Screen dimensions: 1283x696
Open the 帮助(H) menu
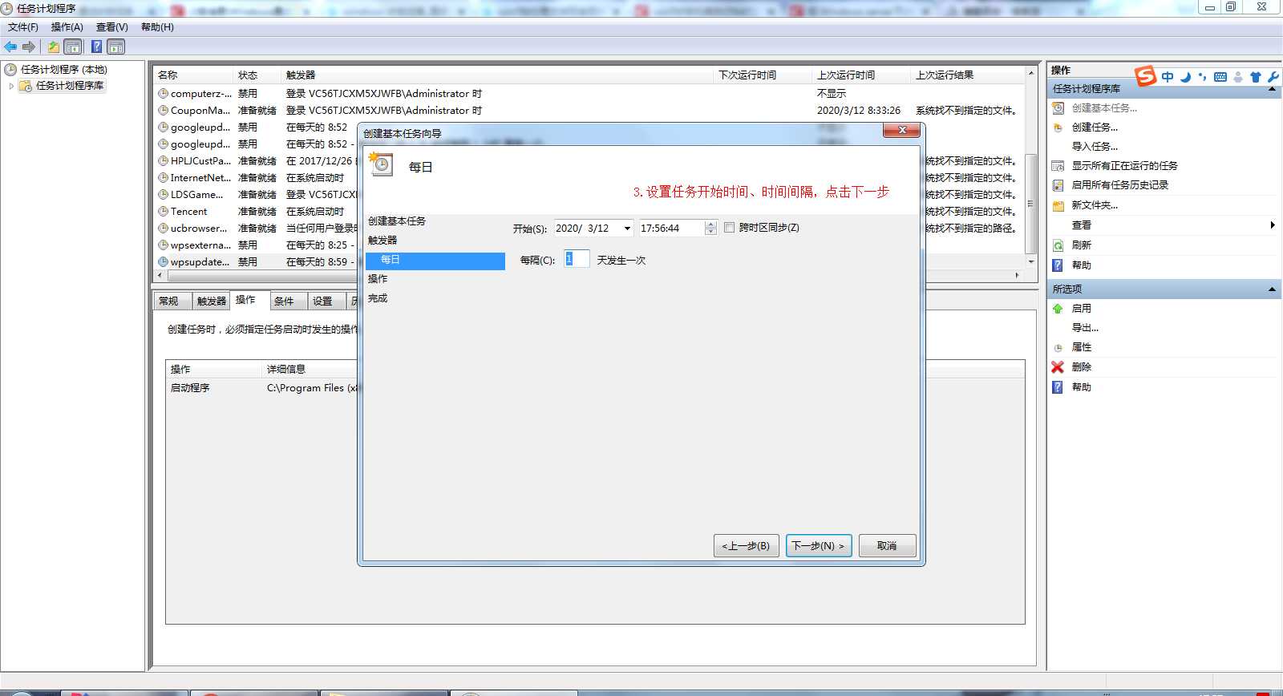(x=158, y=27)
